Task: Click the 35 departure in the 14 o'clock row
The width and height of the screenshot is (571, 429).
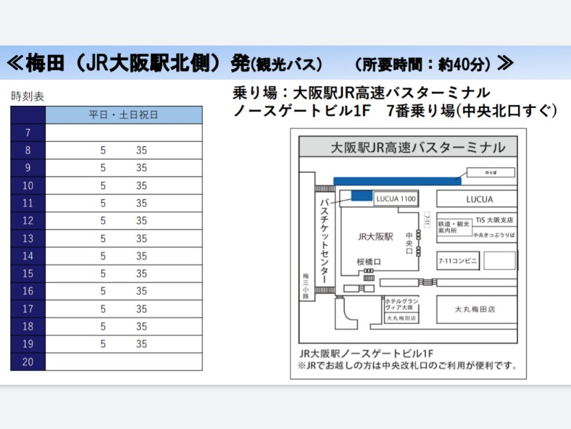Action: tap(141, 256)
